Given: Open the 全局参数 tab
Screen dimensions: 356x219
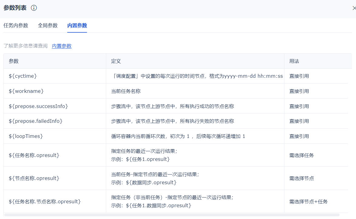Looking at the screenshot, I should 48,26.
